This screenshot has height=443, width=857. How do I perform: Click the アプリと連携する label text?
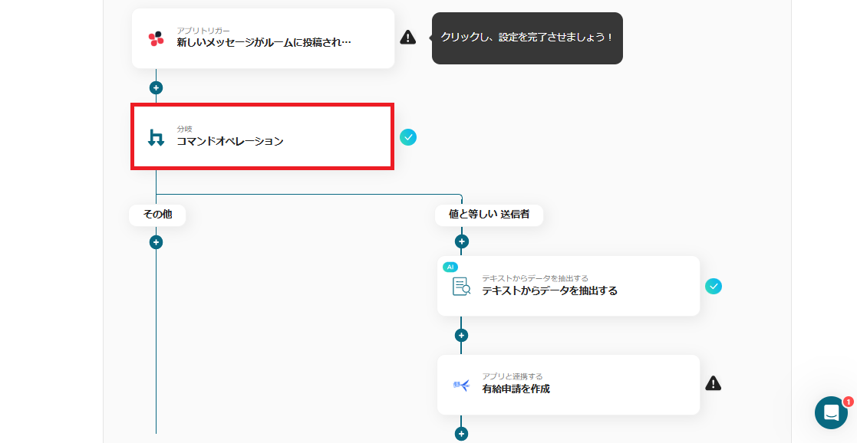[x=512, y=376]
